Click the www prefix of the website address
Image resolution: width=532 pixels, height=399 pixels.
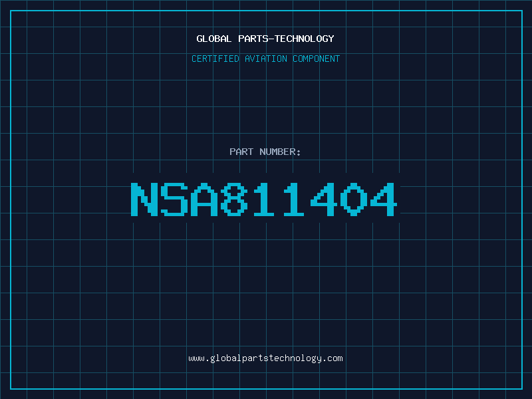tap(196, 359)
